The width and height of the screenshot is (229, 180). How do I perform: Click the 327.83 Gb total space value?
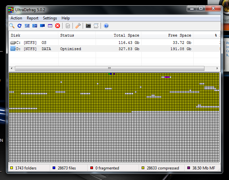(x=129, y=49)
